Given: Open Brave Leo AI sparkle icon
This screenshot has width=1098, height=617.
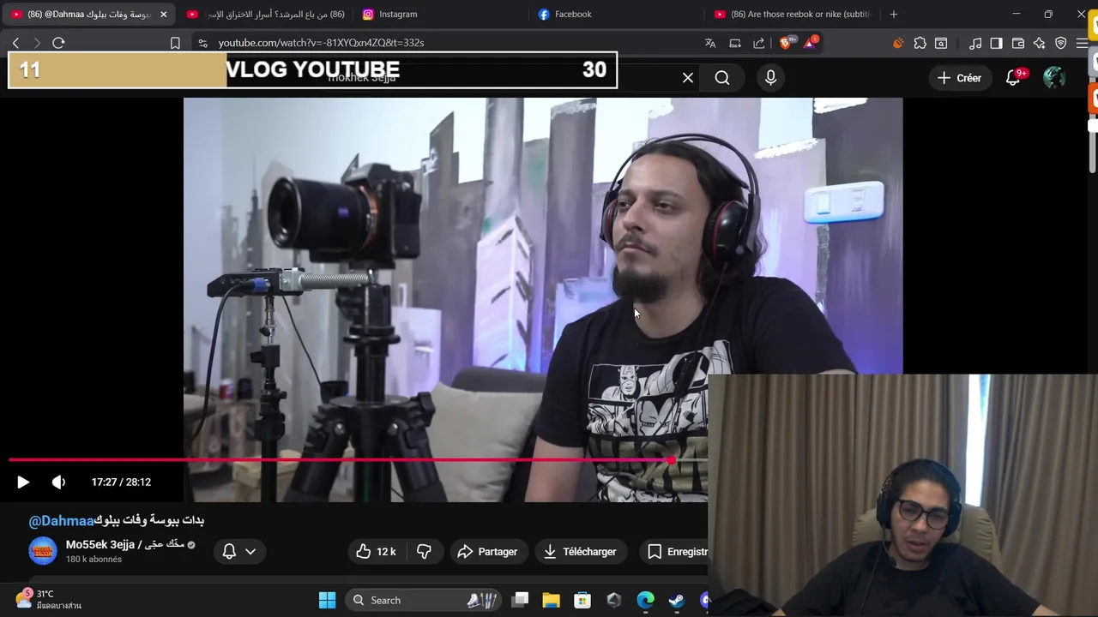Looking at the screenshot, I should (x=1039, y=43).
